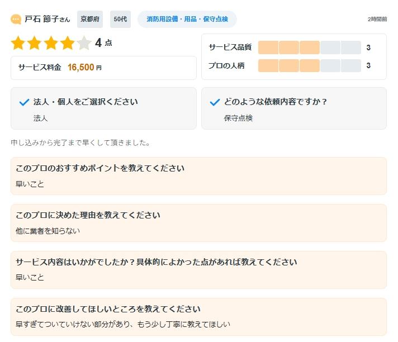Click the このプロに改善してほしいところ question box

[x=198, y=317]
